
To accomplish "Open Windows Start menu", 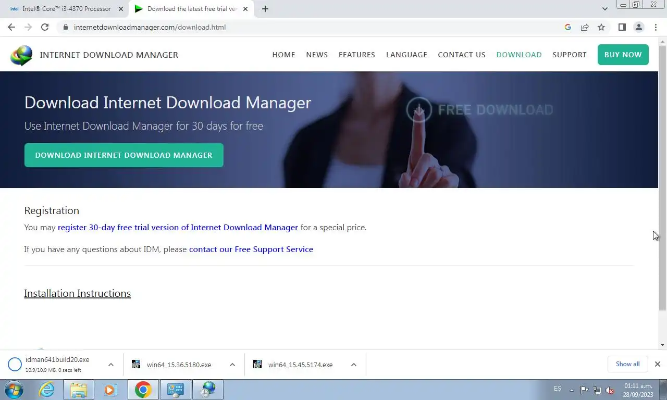I will tap(14, 390).
